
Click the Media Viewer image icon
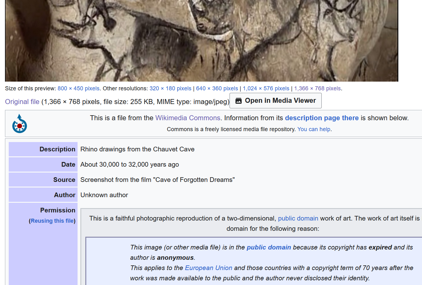[239, 100]
